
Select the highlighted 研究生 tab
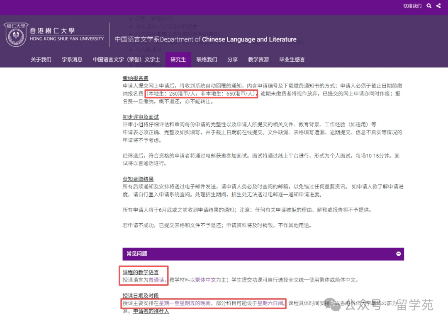coord(178,60)
